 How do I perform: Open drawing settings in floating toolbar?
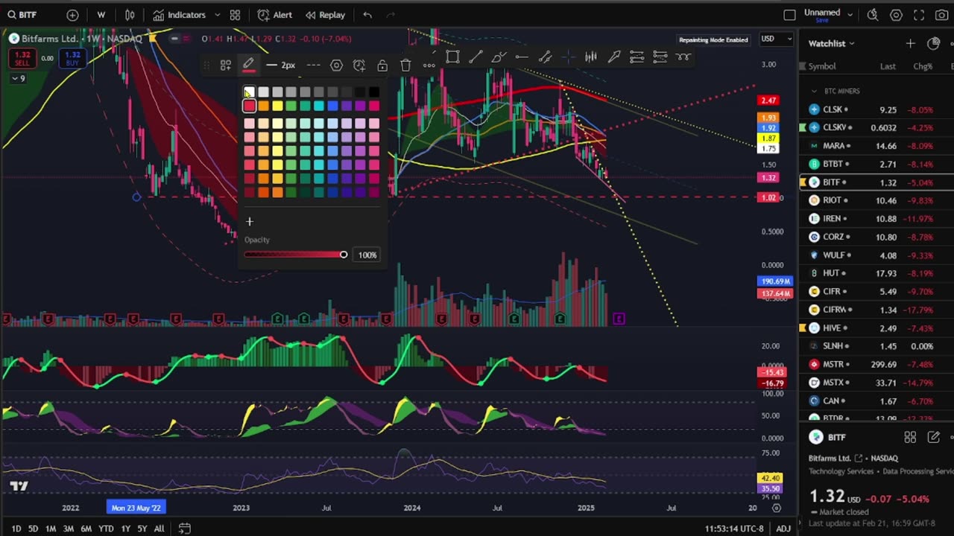click(x=336, y=66)
